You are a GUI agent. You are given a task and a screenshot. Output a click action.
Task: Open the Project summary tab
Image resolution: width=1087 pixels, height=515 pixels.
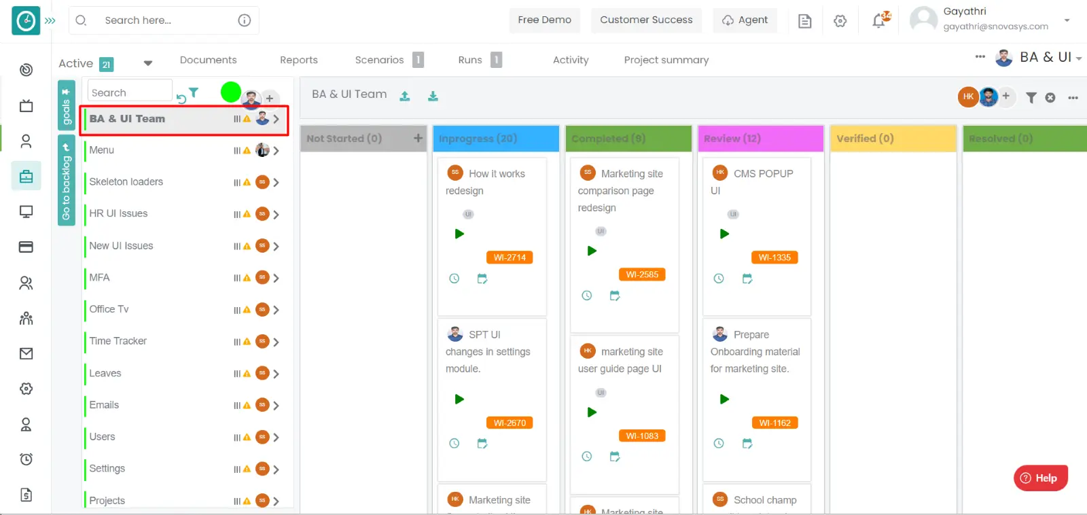tap(666, 60)
